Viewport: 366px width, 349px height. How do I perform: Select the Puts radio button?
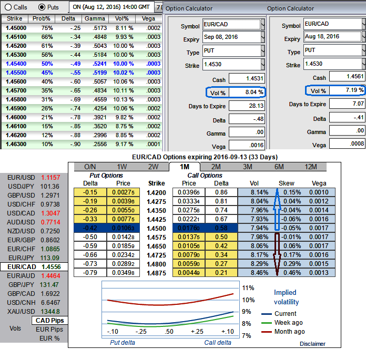pyautogui.click(x=42, y=7)
